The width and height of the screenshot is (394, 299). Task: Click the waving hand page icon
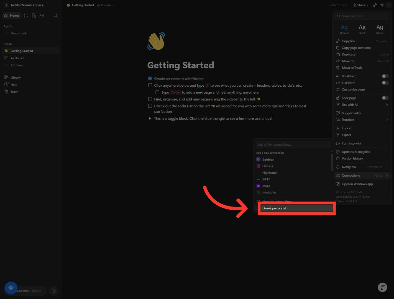[x=156, y=41]
